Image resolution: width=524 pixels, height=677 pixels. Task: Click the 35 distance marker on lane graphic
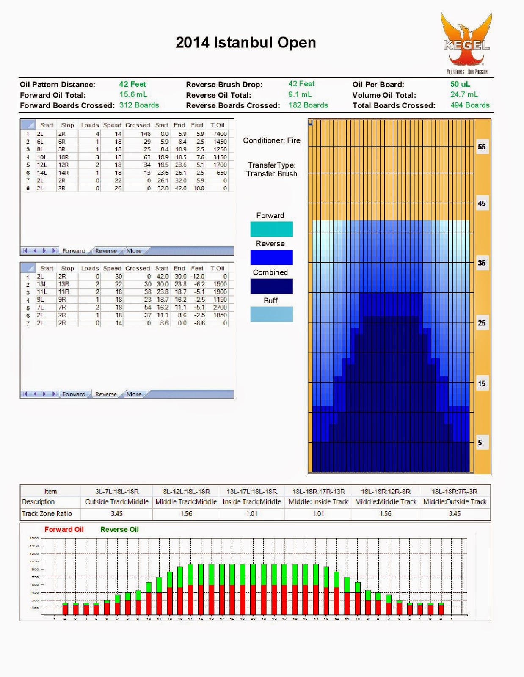482,263
